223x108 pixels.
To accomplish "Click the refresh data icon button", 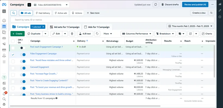I will point(156,5).
